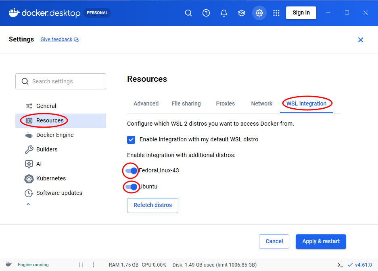Click the Search settings field
The height and width of the screenshot is (271, 378).
[x=61, y=81]
